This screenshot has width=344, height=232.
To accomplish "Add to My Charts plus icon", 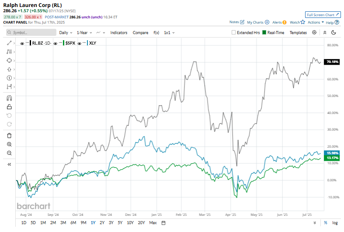I will coord(267,22).
